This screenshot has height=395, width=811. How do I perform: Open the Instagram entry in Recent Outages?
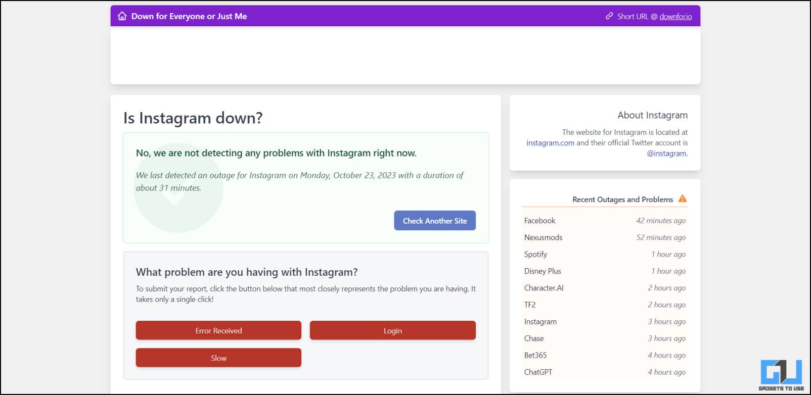click(x=540, y=322)
